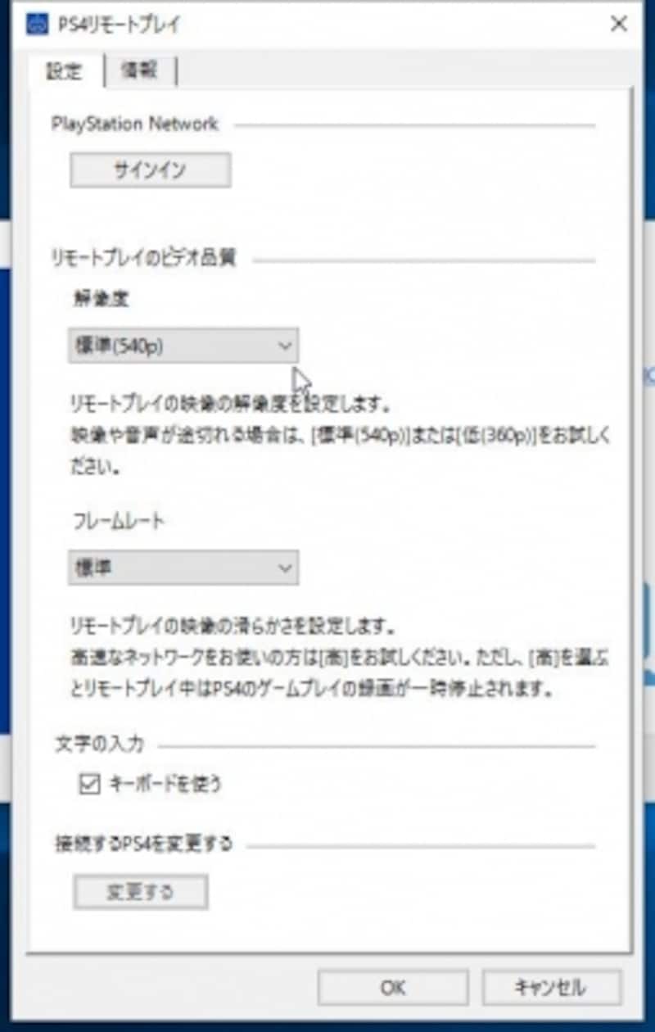The height and width of the screenshot is (1032, 655).
Task: Click the PlayStation Network section heading
Action: [x=135, y=124]
